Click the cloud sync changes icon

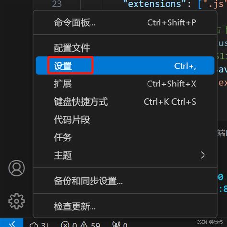34,225
